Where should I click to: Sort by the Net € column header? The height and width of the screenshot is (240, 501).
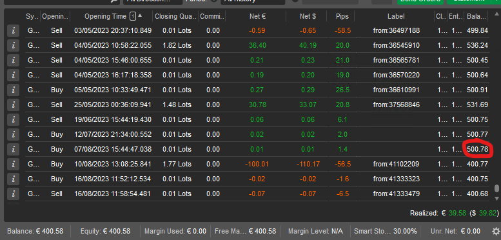tap(257, 16)
